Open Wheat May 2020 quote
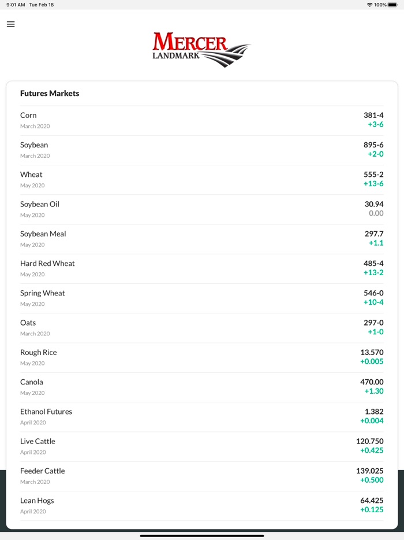Viewport: 404px width, 540px height. coord(201,179)
